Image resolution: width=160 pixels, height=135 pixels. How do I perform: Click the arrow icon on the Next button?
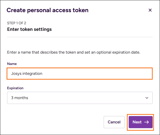click(x=147, y=122)
